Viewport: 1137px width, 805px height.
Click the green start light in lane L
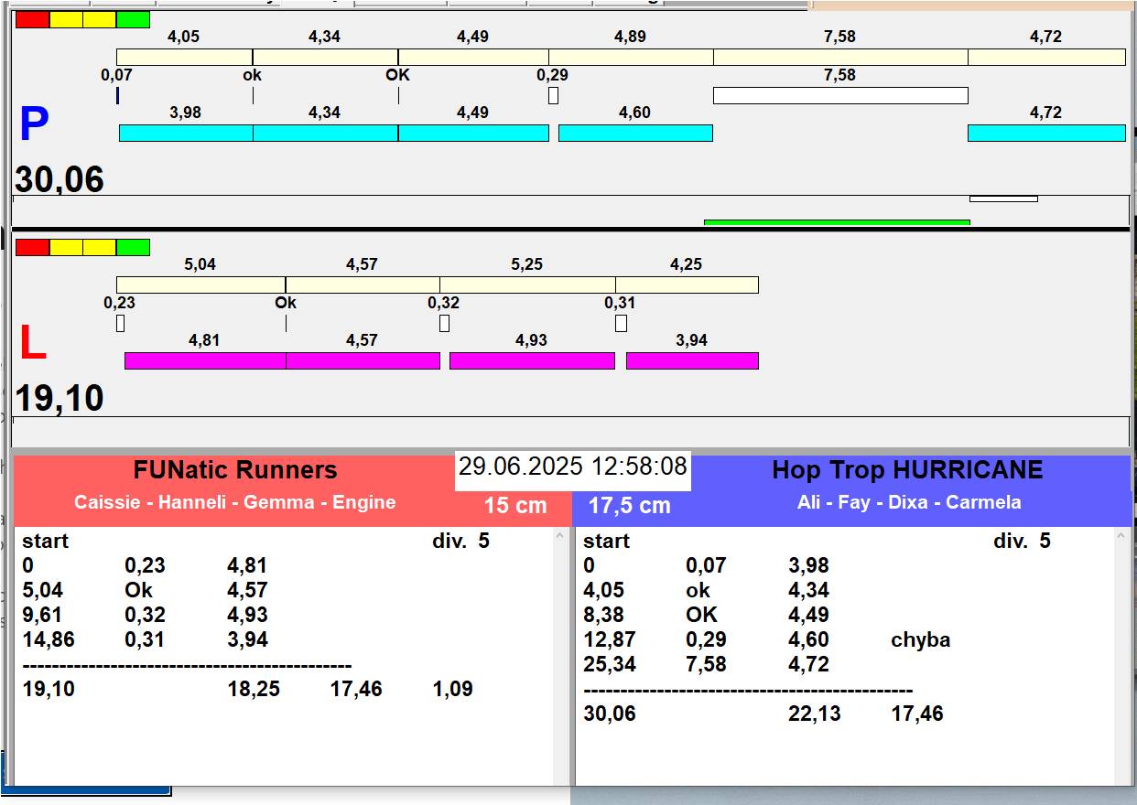133,247
